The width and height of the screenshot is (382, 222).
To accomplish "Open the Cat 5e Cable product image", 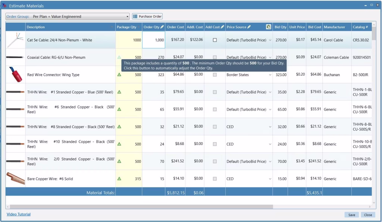I will pos(15,40).
